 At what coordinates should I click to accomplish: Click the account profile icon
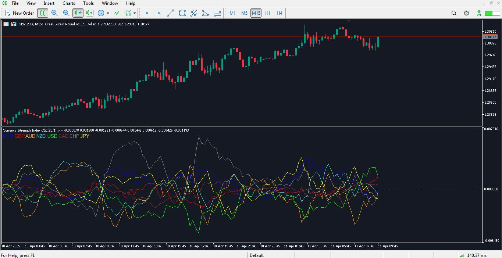click(466, 13)
